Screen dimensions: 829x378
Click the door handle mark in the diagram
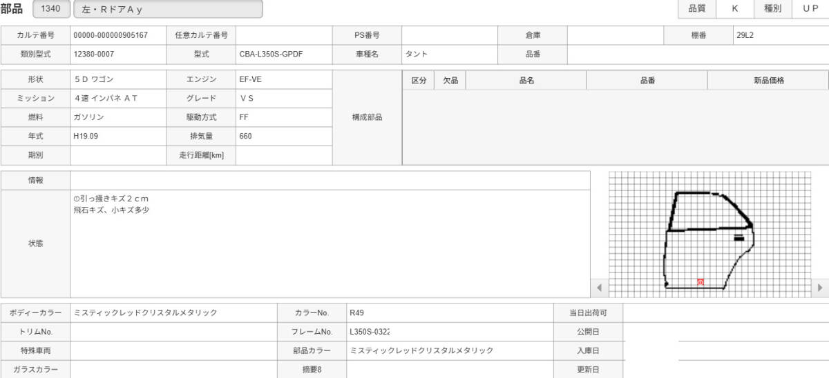(x=739, y=237)
